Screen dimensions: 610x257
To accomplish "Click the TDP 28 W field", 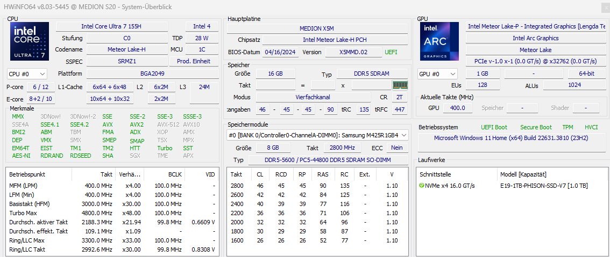I will click(x=202, y=38).
